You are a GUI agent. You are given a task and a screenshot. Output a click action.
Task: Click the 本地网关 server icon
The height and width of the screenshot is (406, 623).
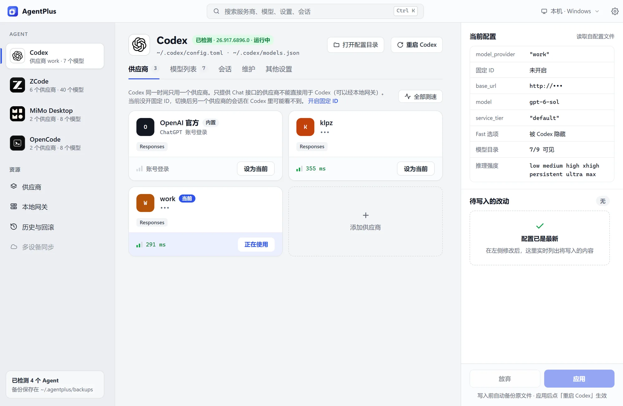pyautogui.click(x=14, y=207)
